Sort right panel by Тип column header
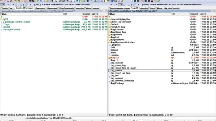The height and width of the screenshot is (121, 216). point(180,14)
